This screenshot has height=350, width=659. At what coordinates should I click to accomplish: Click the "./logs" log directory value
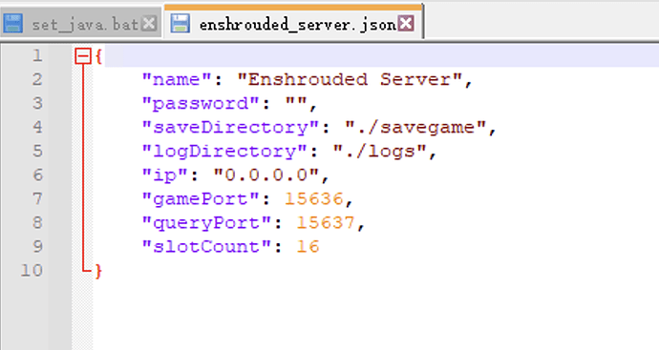click(380, 151)
